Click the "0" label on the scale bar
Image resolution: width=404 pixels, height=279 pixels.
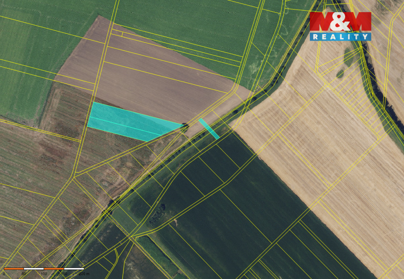tap(4, 274)
